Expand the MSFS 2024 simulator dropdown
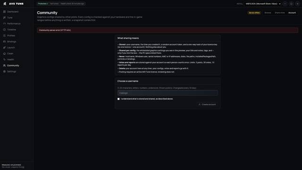The width and height of the screenshot is (302, 170). [263, 4]
